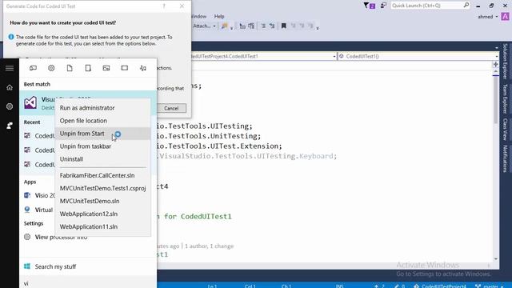Expand toolbar overflow options after bookmark icons
Image resolution: width=512 pixels, height=288 pixels.
pos(318,28)
